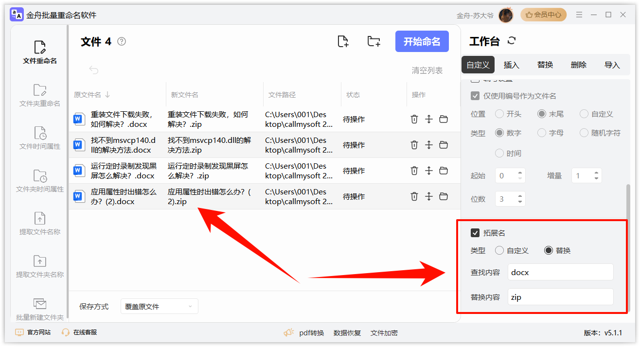Select the 字母 radio button
640x347 pixels.
542,132
